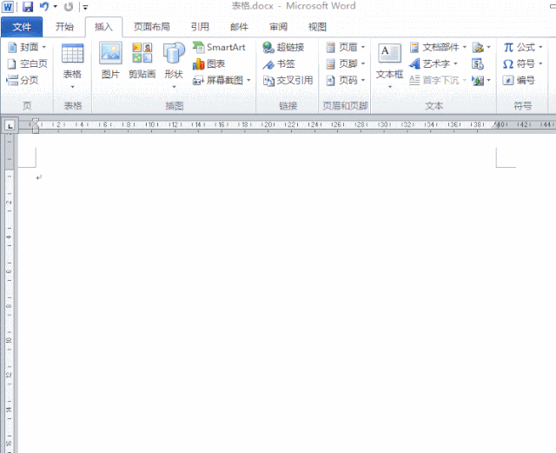Insert a Hyperlink (超链接)
Viewport: 556px width, 453px height.
point(283,47)
